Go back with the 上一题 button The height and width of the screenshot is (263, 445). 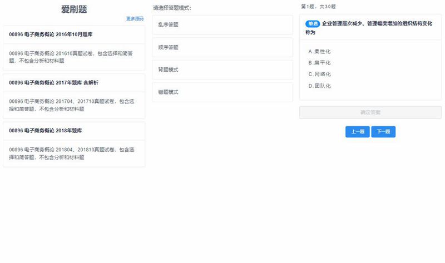[357, 132]
